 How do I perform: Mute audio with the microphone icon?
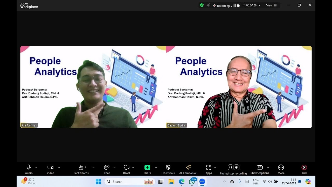(x=29, y=168)
